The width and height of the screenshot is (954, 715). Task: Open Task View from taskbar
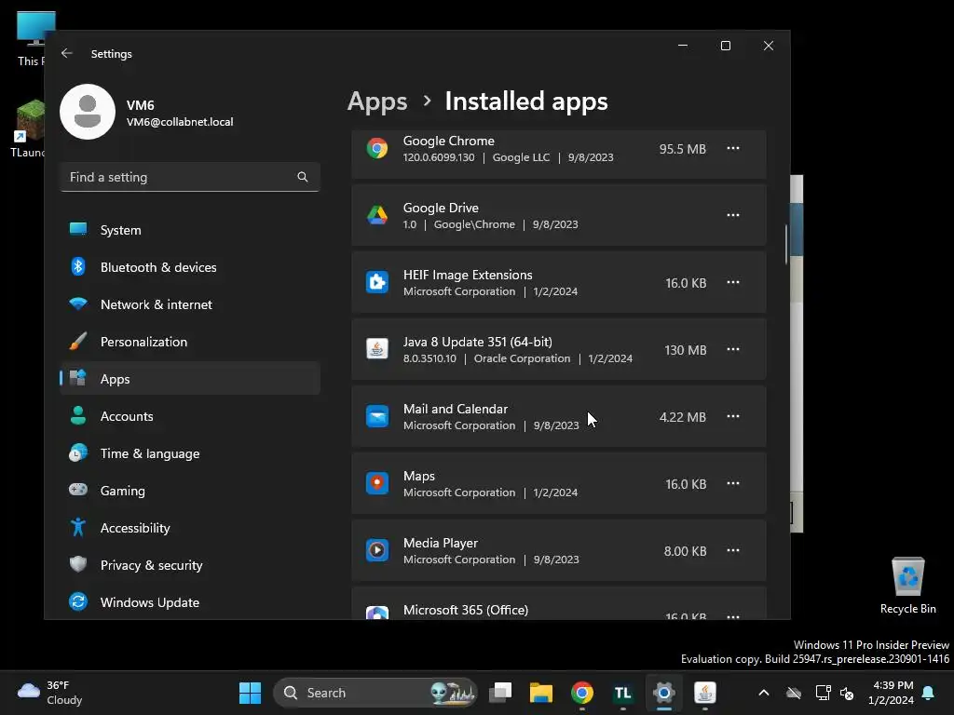point(500,693)
